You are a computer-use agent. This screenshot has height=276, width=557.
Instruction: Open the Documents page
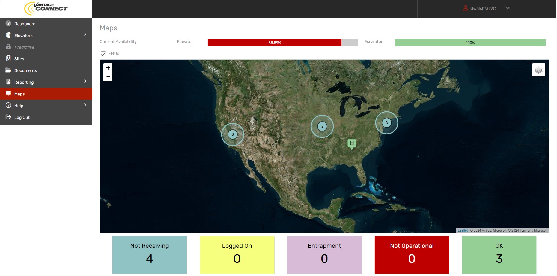(x=25, y=70)
